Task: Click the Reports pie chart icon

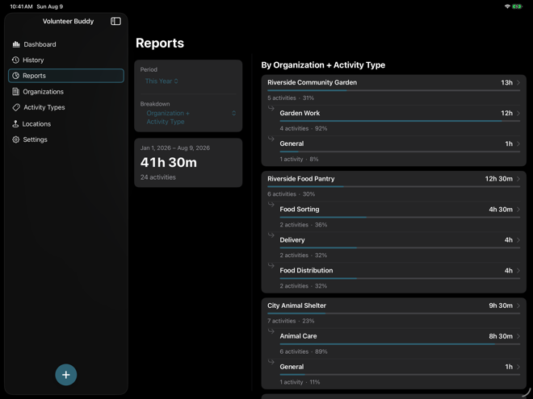Action: [x=15, y=76]
